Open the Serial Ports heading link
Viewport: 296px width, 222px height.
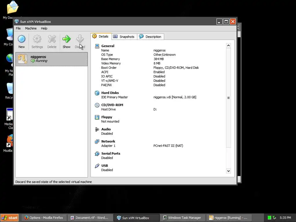(111, 153)
